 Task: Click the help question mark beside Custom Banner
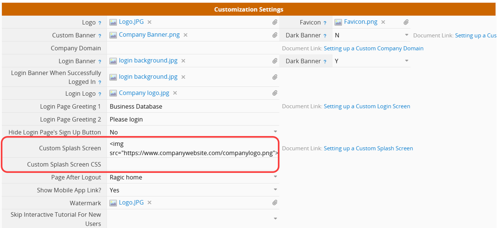[100, 36]
